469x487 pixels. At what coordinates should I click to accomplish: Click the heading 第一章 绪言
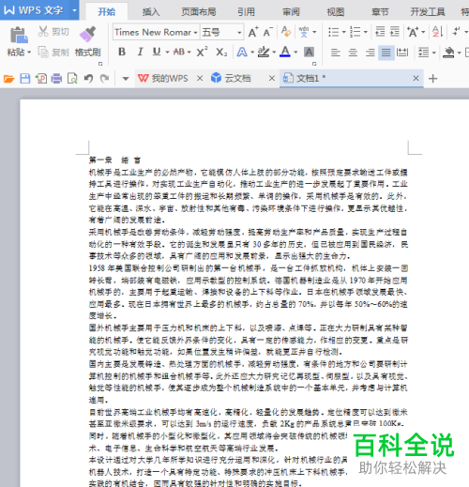[114, 160]
